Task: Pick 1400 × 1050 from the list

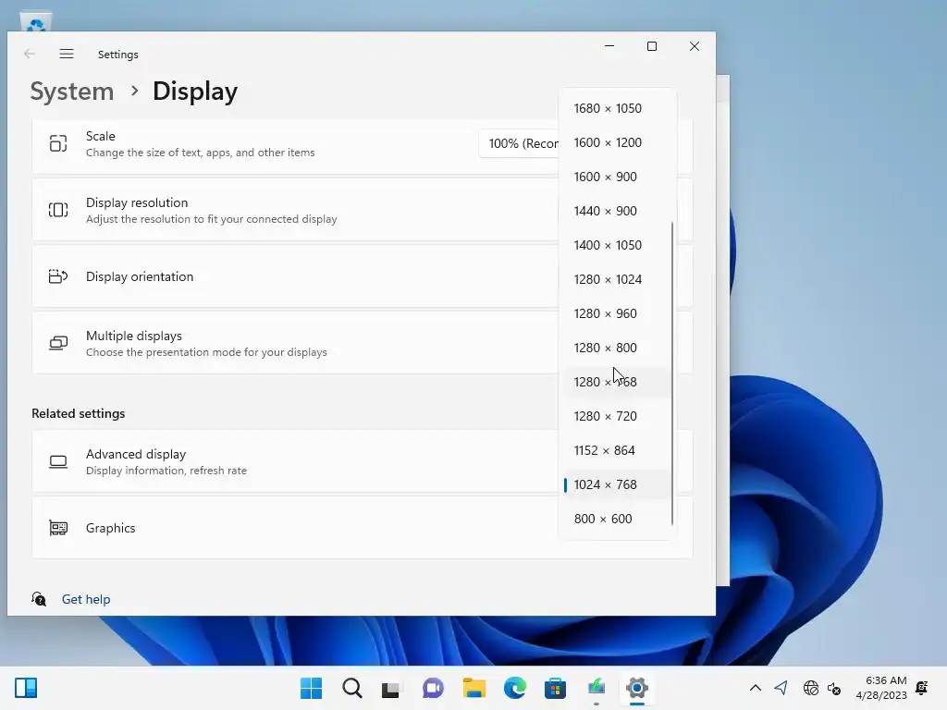Action: click(x=616, y=245)
